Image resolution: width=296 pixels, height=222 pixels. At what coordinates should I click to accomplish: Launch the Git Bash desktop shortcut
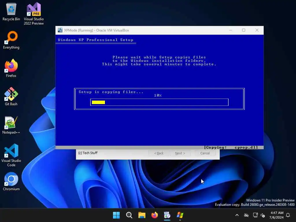pyautogui.click(x=11, y=97)
